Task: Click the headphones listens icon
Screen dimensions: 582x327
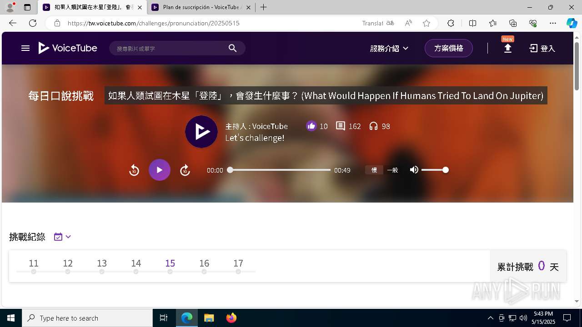Action: [x=374, y=126]
